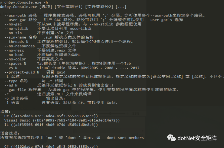Click the --no-gac option
The height and width of the screenshot is (148, 224).
(13, 24)
